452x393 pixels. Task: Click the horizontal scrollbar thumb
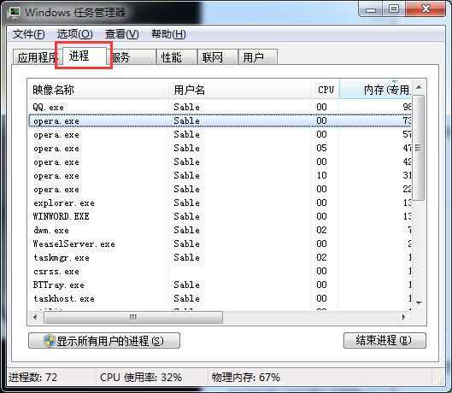click(133, 318)
